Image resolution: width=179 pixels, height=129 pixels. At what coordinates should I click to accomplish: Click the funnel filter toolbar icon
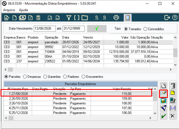(69, 18)
